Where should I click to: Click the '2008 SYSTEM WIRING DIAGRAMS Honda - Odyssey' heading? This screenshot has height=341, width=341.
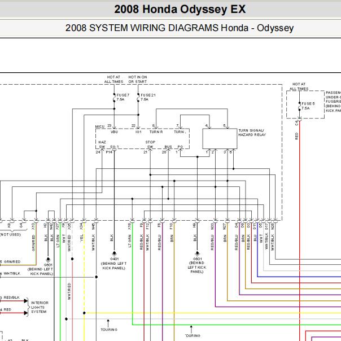click(180, 28)
